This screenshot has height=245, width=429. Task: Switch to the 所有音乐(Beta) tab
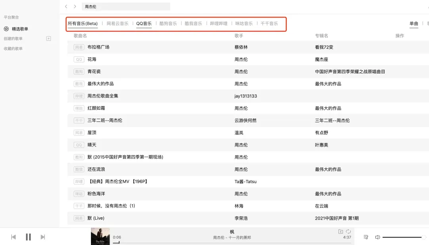(83, 23)
